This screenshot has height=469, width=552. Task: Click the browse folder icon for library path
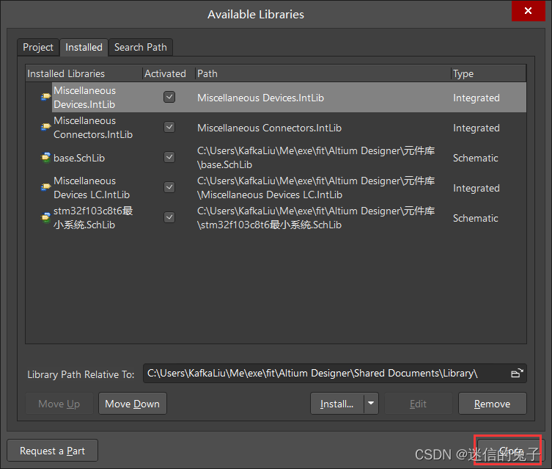coord(517,374)
